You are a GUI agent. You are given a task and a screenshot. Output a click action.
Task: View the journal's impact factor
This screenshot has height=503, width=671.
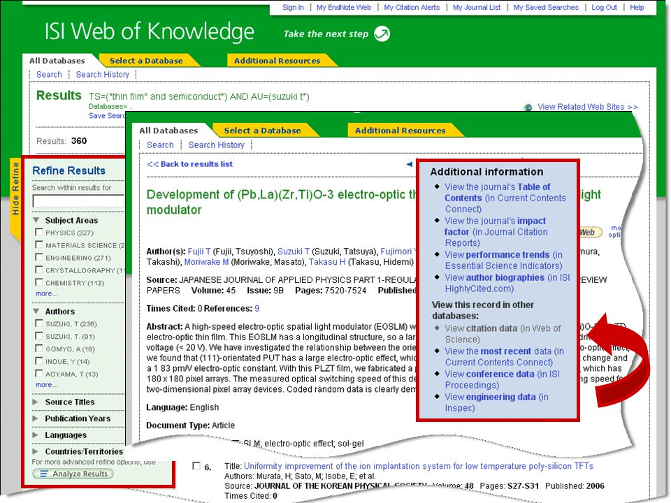[x=496, y=232]
